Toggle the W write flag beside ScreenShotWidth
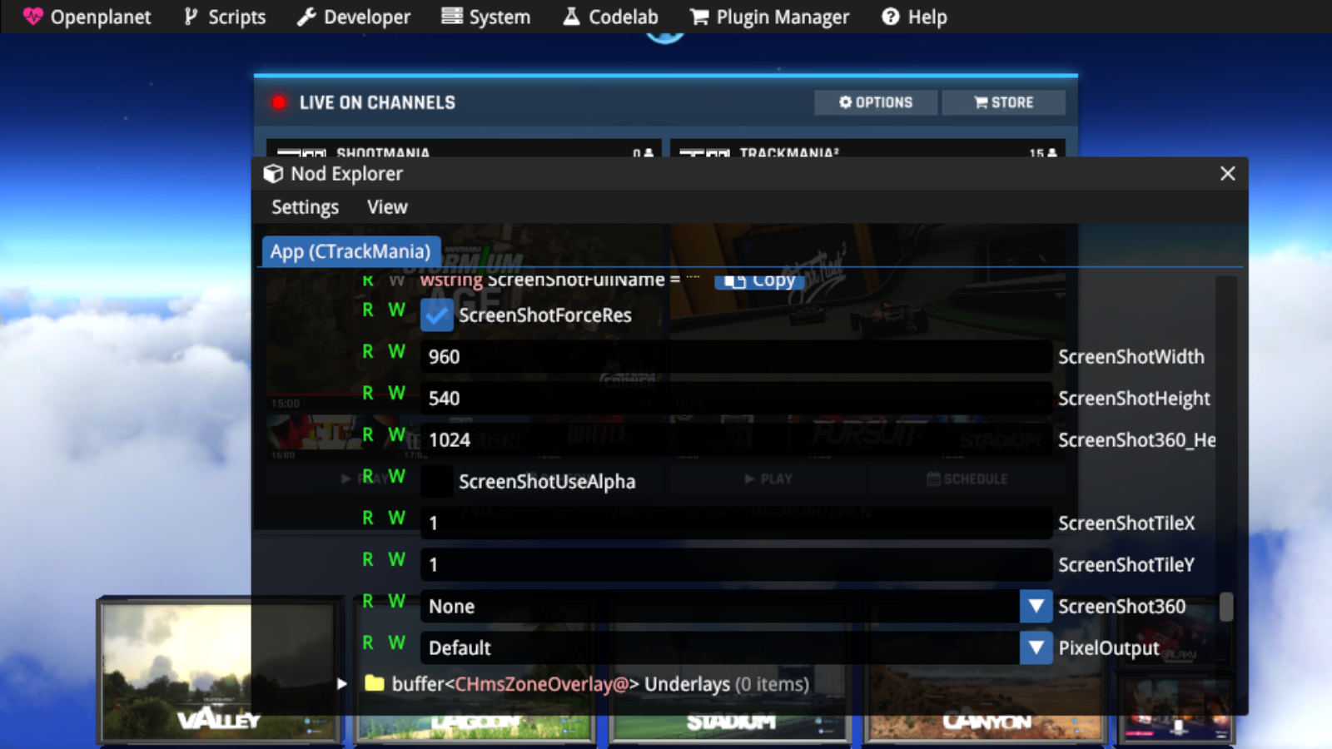This screenshot has width=1332, height=749. click(x=396, y=351)
